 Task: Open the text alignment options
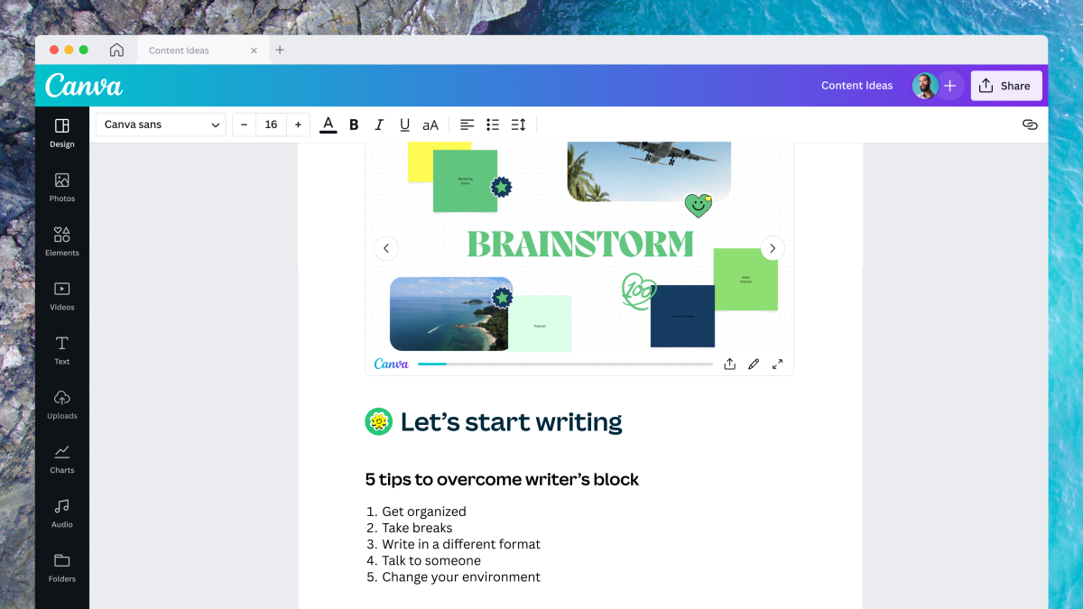click(467, 125)
